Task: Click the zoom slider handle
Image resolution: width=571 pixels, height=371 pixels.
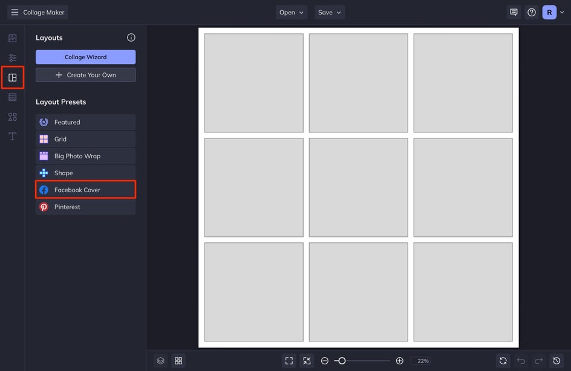Action: pos(342,361)
